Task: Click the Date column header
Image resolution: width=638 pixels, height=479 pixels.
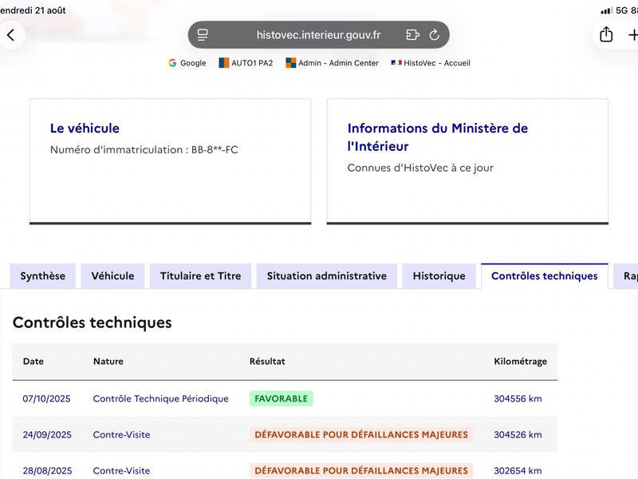Action: pos(33,362)
